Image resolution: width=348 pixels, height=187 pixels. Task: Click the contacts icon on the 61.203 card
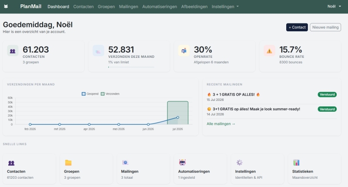[x=13, y=51]
